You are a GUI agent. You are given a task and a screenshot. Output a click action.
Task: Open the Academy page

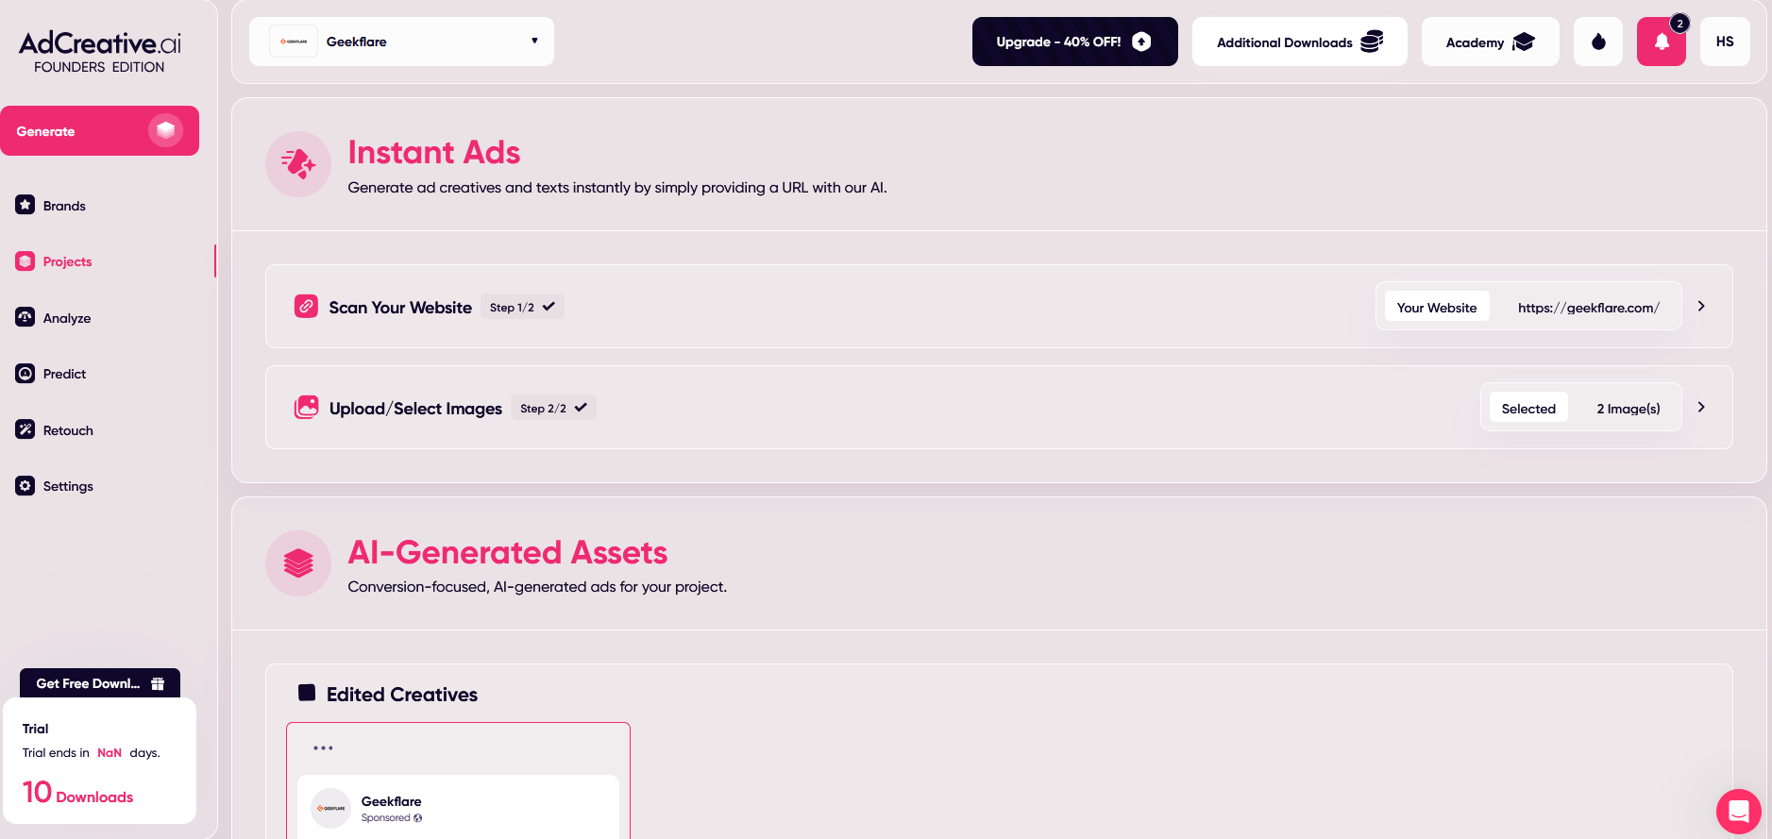click(x=1491, y=42)
